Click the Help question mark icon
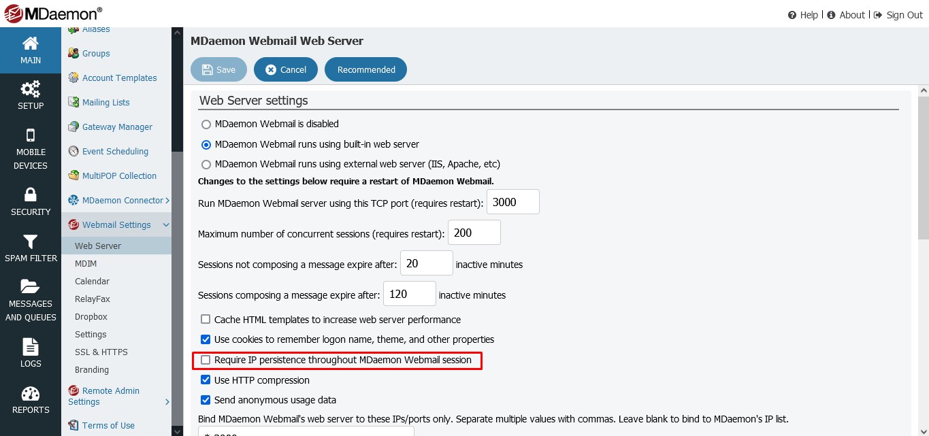929x436 pixels. pos(792,15)
